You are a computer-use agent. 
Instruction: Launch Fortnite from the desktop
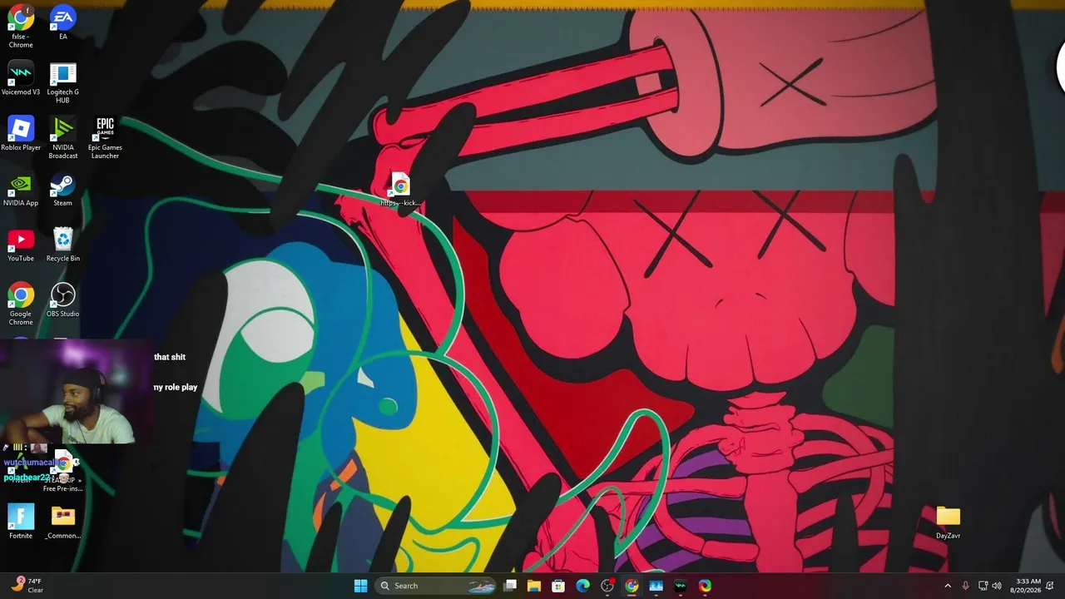point(21,522)
